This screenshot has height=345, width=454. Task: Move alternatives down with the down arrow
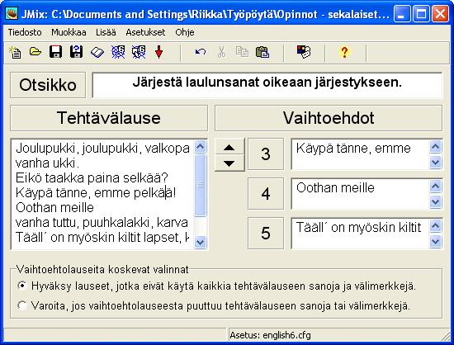click(229, 163)
